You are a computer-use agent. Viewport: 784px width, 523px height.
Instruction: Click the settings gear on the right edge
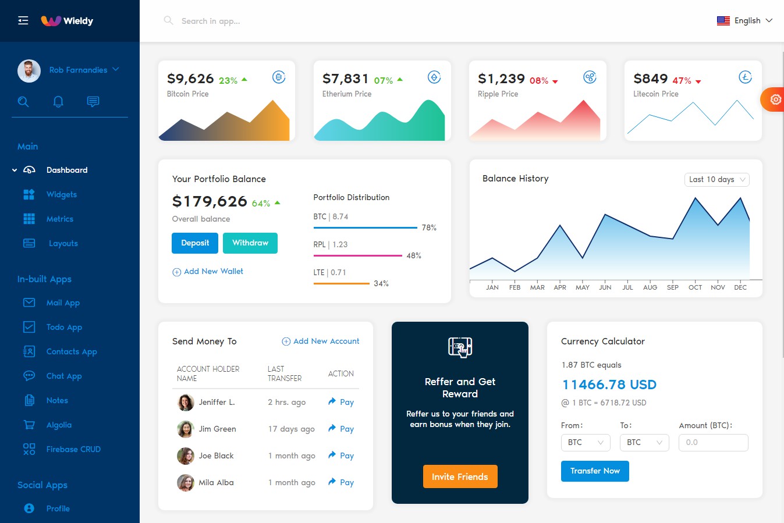pos(774,99)
